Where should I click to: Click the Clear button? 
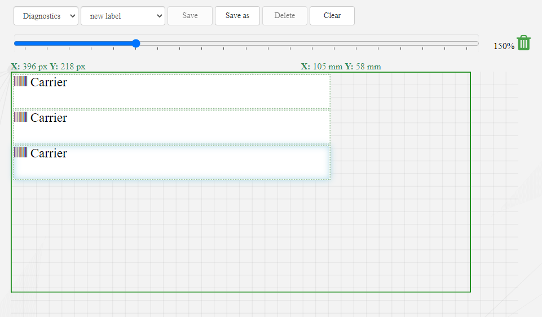332,16
